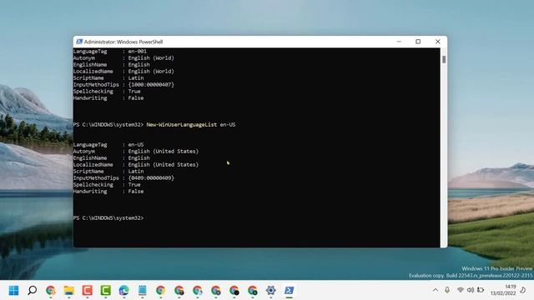Click the LanguageTag value 'en-001'
534x300 pixels.
pyautogui.click(x=137, y=52)
